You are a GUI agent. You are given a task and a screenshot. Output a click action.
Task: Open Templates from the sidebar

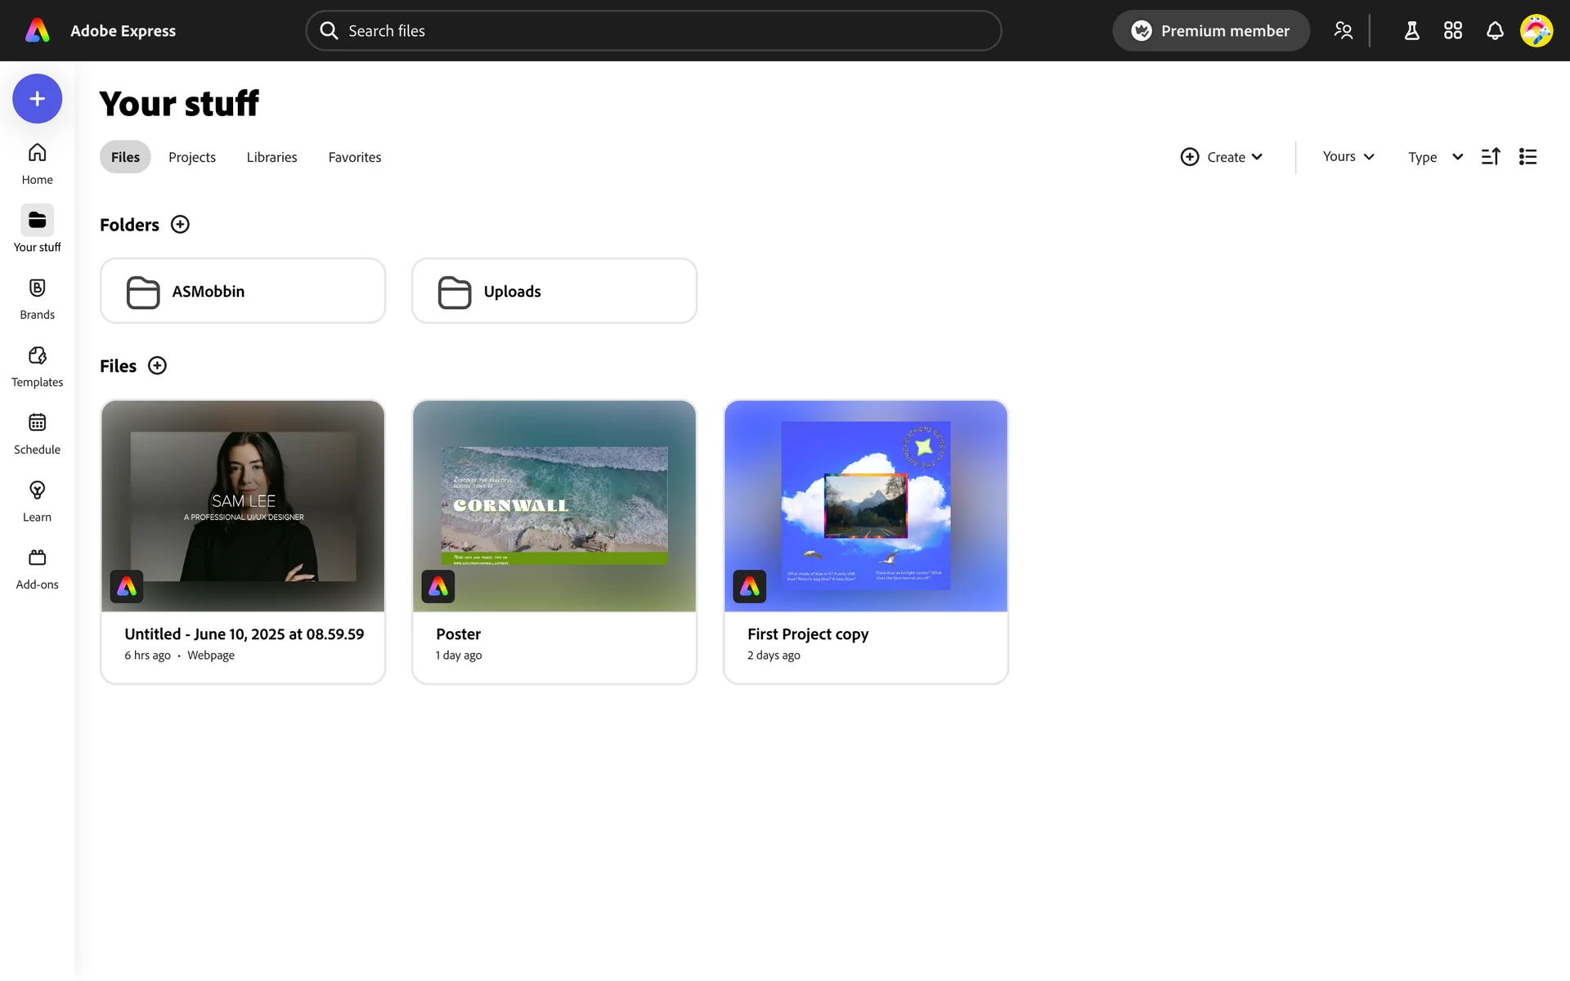37,365
